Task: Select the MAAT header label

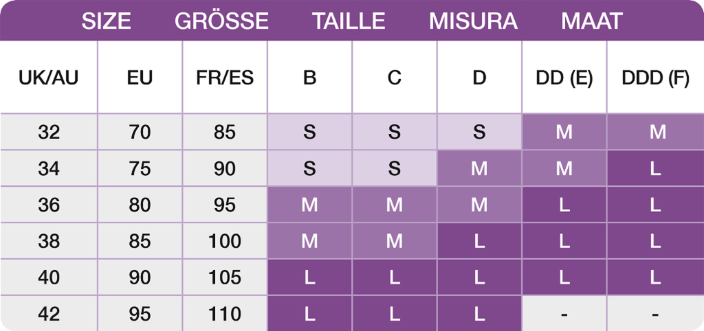Action: (592, 21)
